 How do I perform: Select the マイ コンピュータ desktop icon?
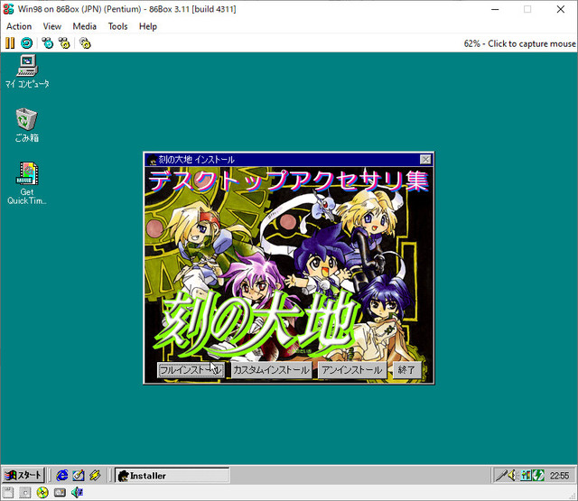pos(27,71)
